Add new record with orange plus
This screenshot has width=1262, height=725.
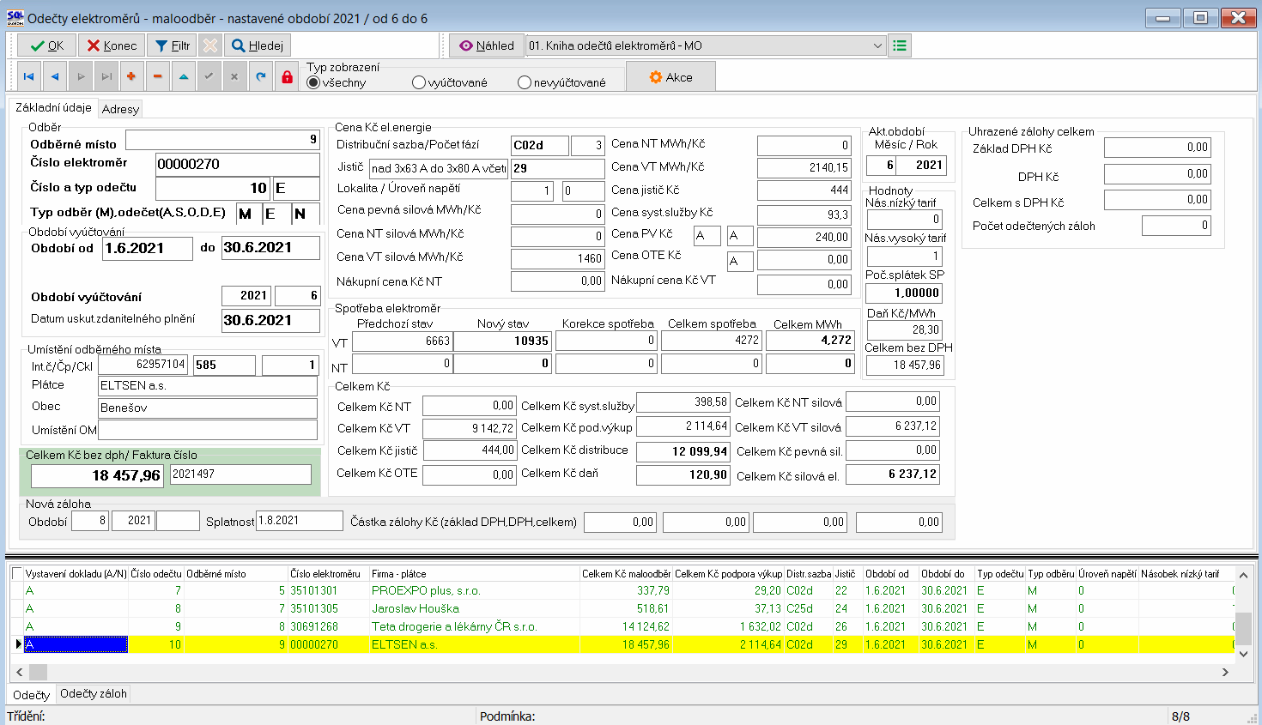click(131, 77)
